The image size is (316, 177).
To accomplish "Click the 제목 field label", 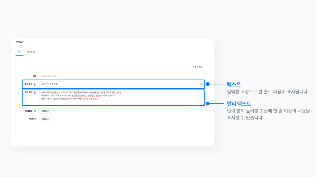I will click(x=35, y=76).
